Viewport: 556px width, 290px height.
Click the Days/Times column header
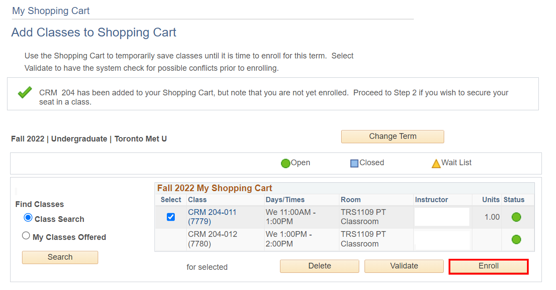[x=285, y=200]
